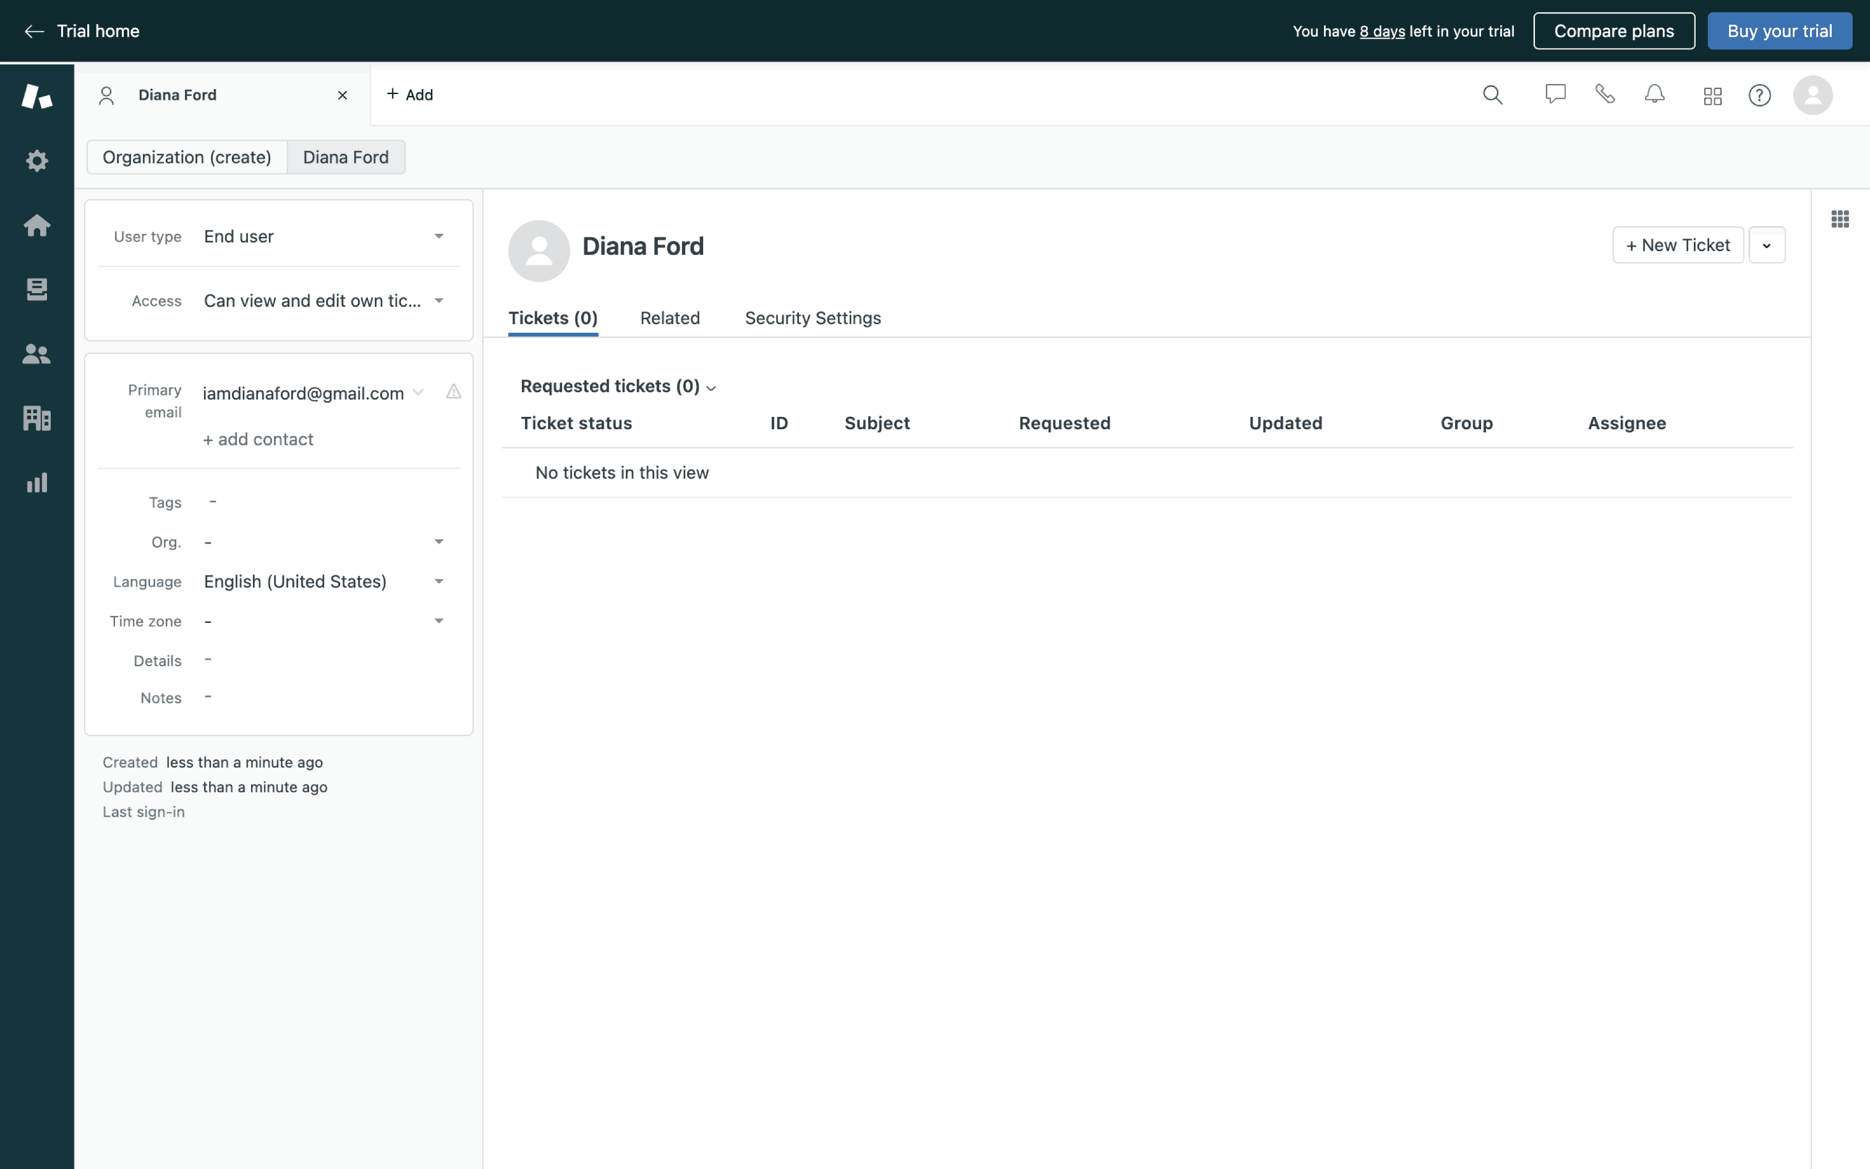Click the Talk phone icon
This screenshot has width=1870, height=1169.
pos(1605,94)
